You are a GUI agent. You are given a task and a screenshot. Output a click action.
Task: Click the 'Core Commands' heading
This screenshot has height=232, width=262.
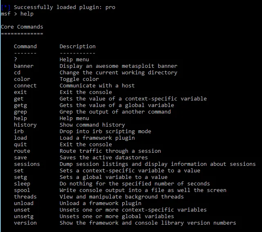[x=22, y=27]
